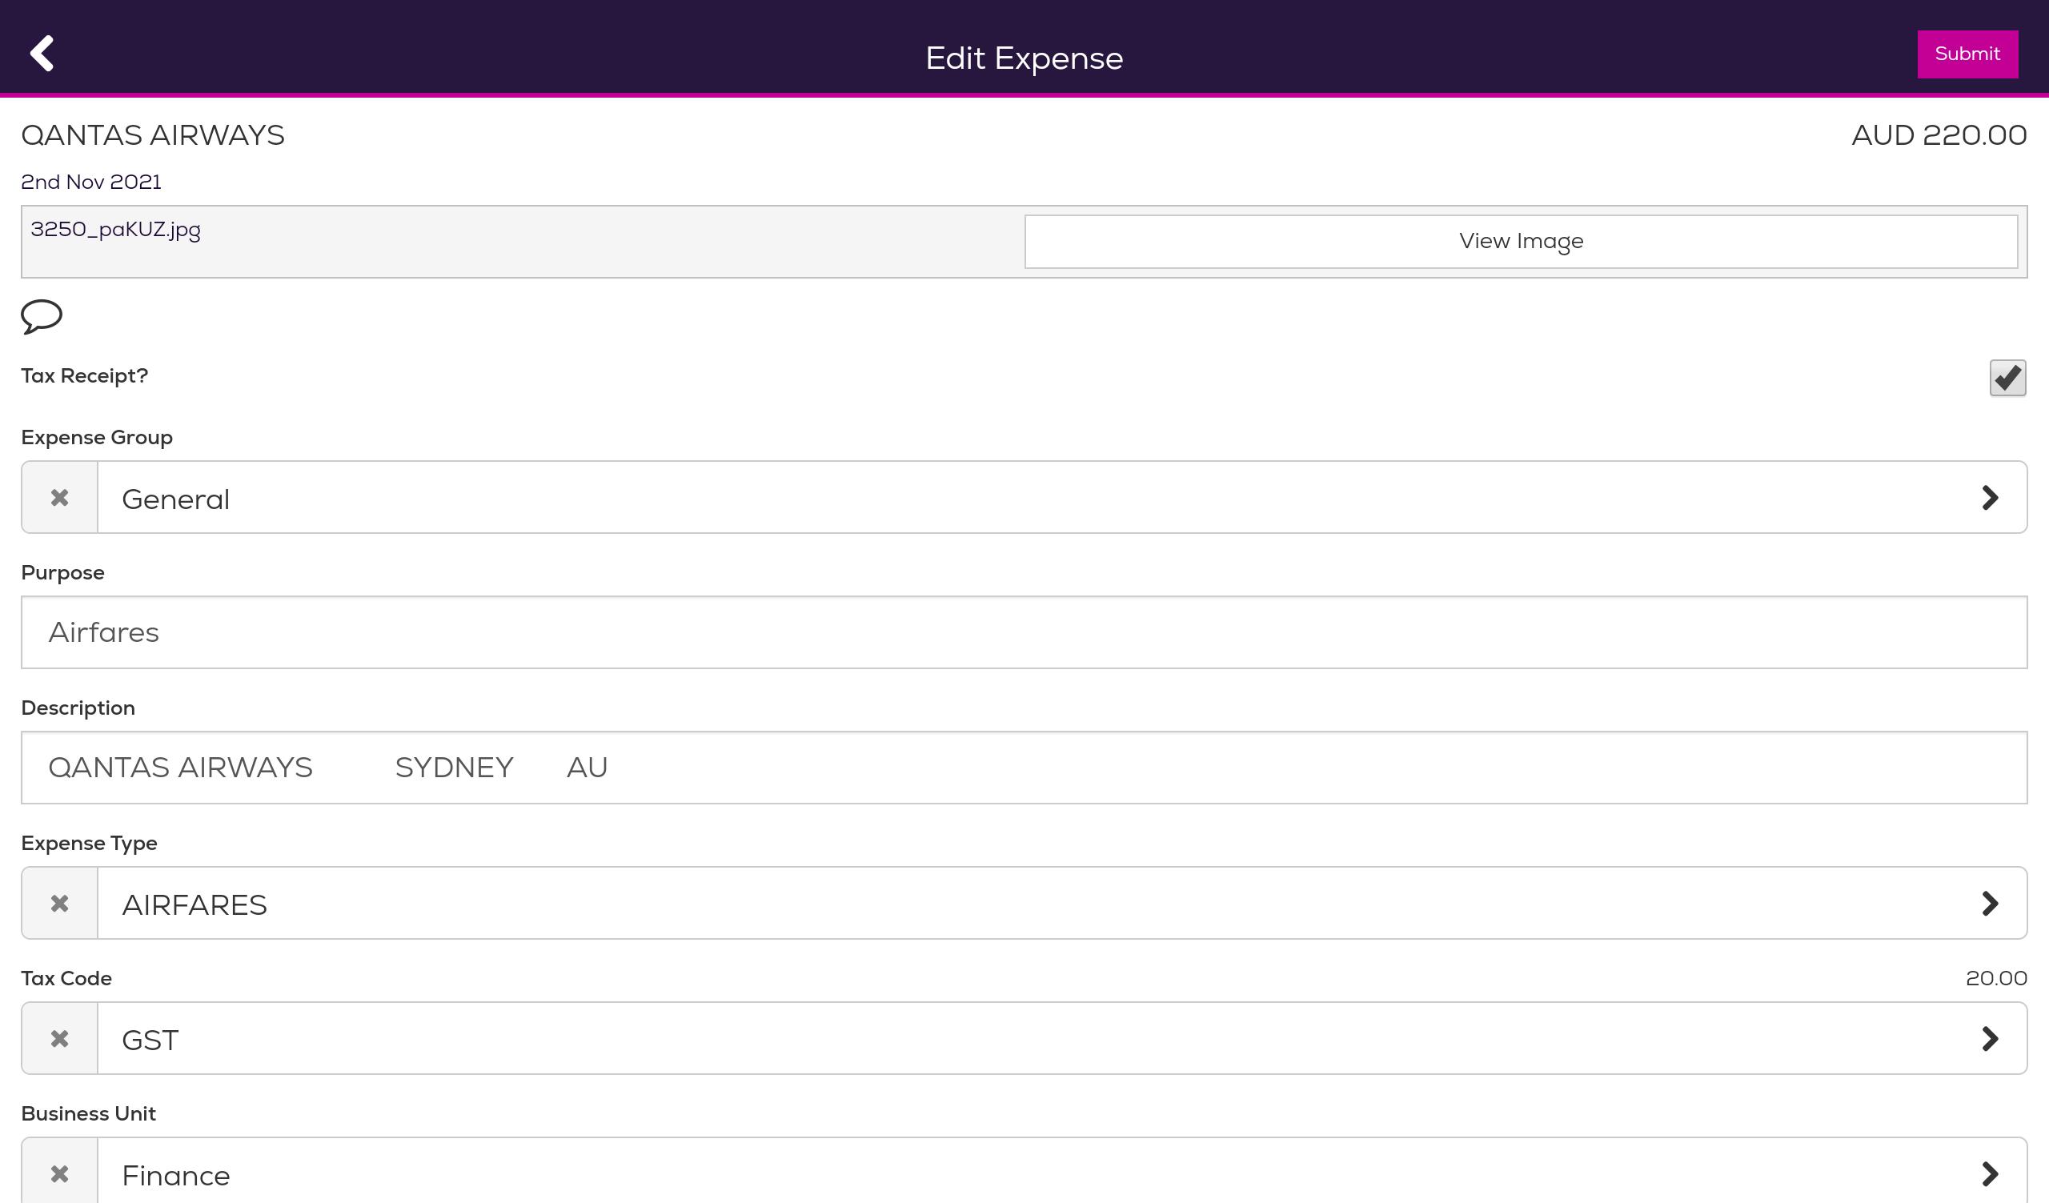The image size is (2049, 1203).
Task: Clear the Finance business unit selection
Action: [x=59, y=1173]
